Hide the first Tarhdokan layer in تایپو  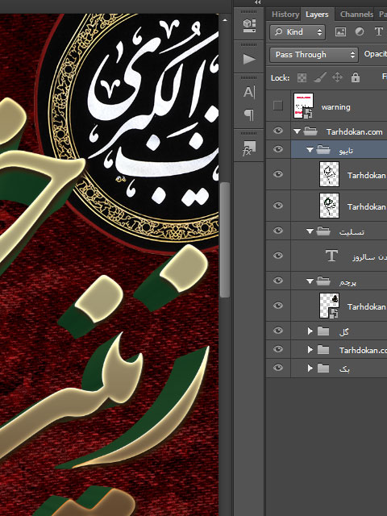click(x=278, y=174)
